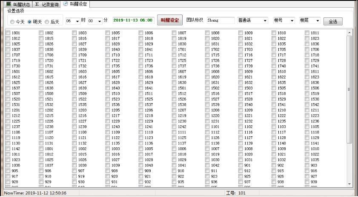The height and width of the screenshot is (197, 358).
Task: Click the room list scroll-up arrow
Action: pos(349,33)
